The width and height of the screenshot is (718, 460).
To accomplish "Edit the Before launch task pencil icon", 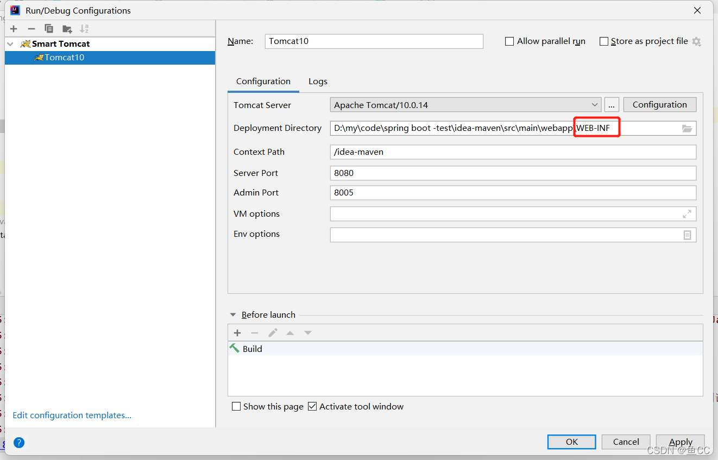I will (273, 333).
